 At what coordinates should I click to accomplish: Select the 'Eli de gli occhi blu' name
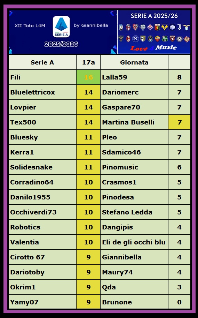click(134, 242)
